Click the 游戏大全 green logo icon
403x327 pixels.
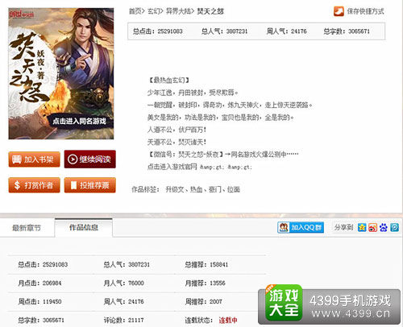pyautogui.click(x=284, y=303)
